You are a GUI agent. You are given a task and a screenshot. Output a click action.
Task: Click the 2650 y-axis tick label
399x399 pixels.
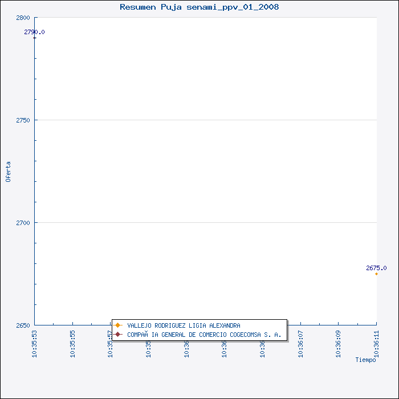[x=23, y=325]
